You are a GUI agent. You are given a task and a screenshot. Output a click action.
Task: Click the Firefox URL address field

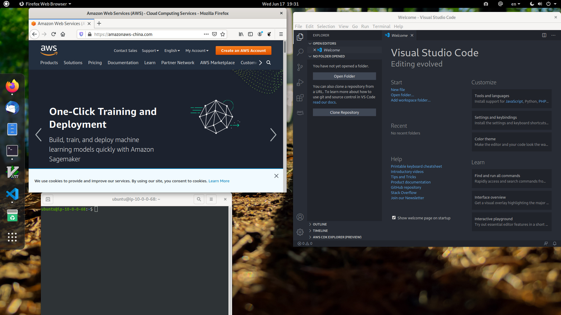146,34
